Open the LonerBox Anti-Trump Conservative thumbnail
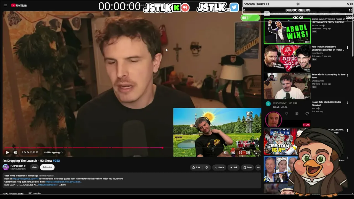Image resolution: width=354 pixels, height=199 pixels. [x=287, y=59]
